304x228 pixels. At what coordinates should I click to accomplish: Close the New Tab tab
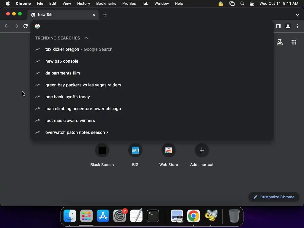(94, 15)
